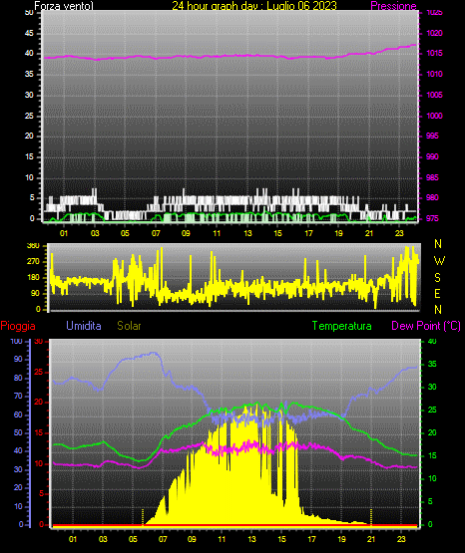This screenshot has width=465, height=553.
Task: Click the Umidita legend label
Action: point(84,326)
